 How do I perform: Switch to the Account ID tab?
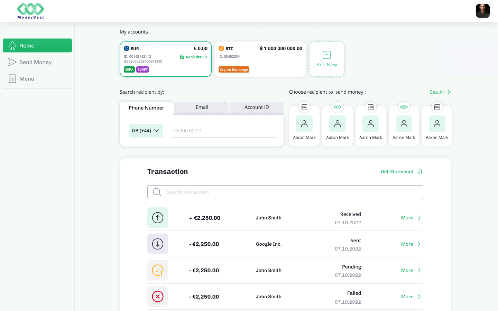tap(257, 107)
